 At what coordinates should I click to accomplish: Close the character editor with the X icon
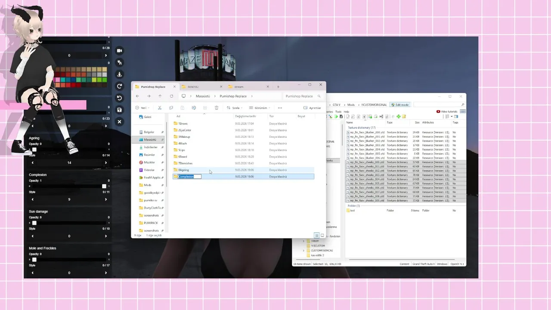click(x=120, y=122)
